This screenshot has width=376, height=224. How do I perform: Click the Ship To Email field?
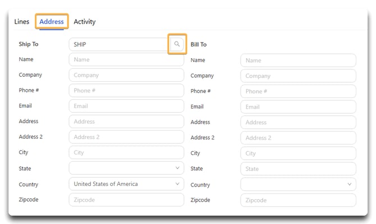pyautogui.click(x=126, y=106)
